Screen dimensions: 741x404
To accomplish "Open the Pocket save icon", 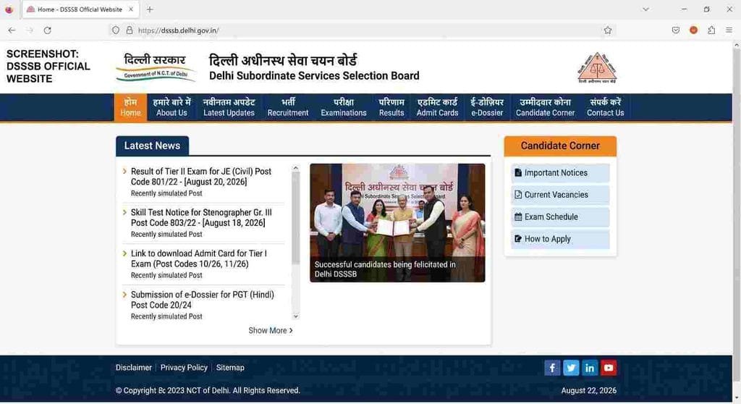I will click(x=676, y=30).
